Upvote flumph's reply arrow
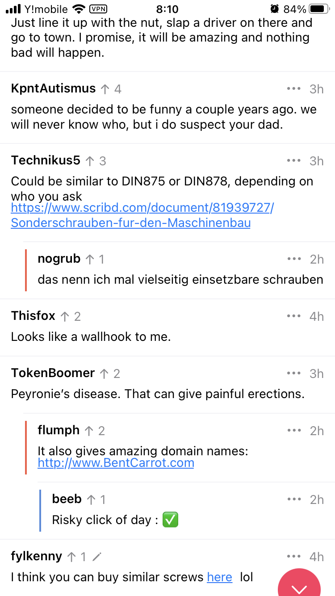 coord(89,431)
